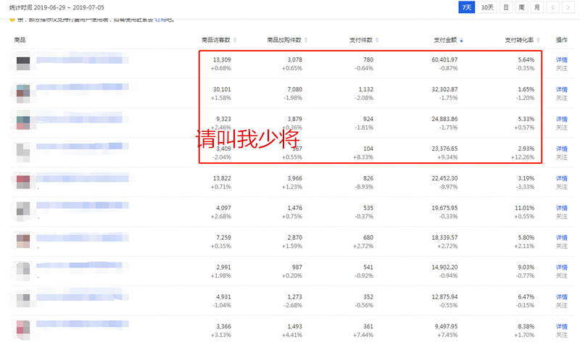This screenshot has height=350, width=580.
Task: Sort by 支付金额 using the down-arrow icon
Action: [x=462, y=40]
